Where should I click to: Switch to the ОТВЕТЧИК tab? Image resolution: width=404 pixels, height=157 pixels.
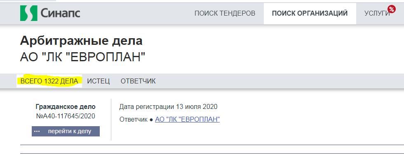138,81
